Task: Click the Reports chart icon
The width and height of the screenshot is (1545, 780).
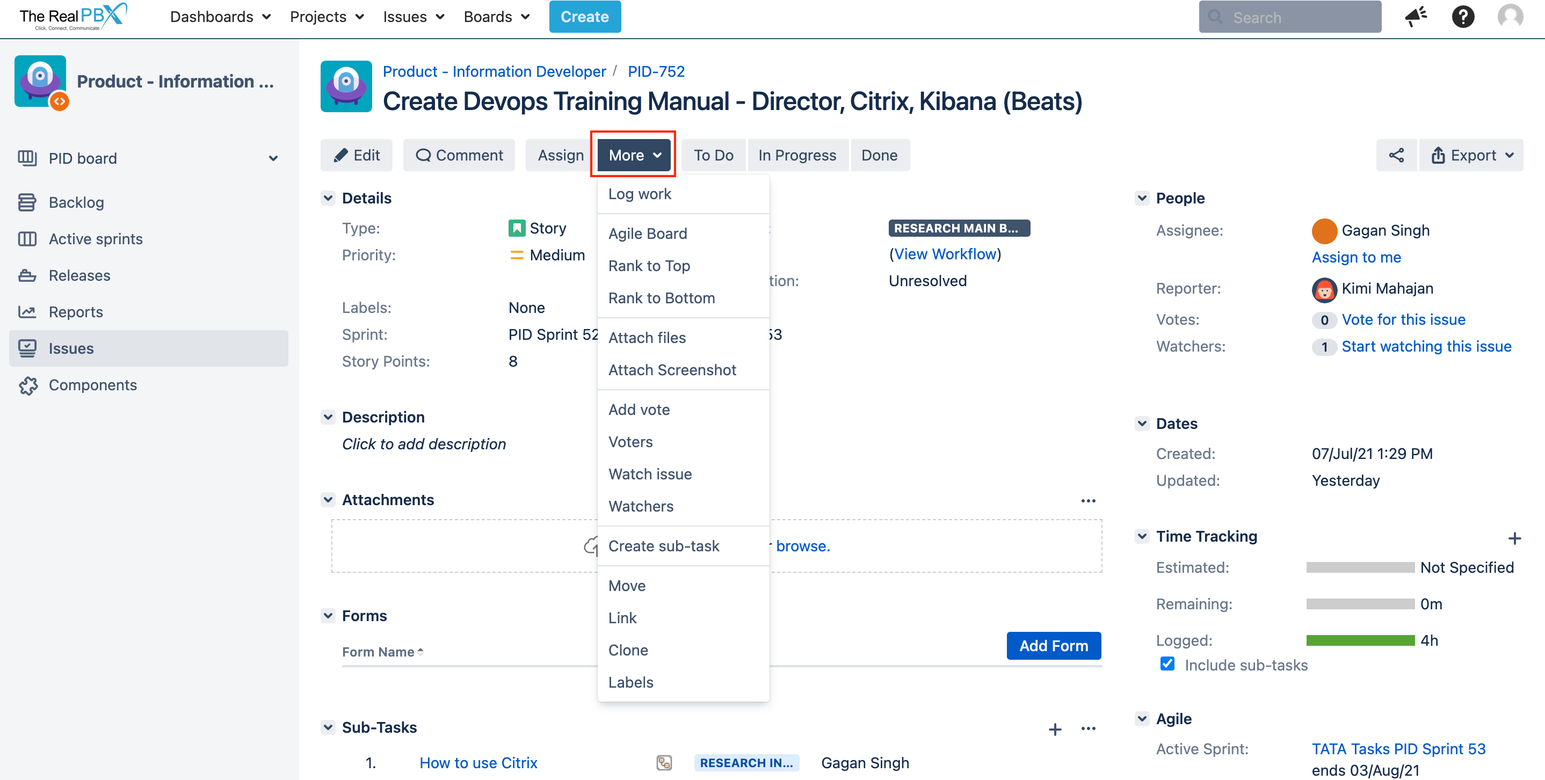Action: [27, 312]
